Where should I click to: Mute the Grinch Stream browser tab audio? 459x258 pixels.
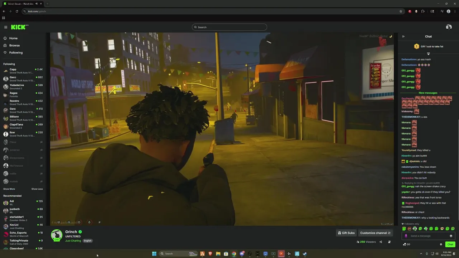[37, 4]
